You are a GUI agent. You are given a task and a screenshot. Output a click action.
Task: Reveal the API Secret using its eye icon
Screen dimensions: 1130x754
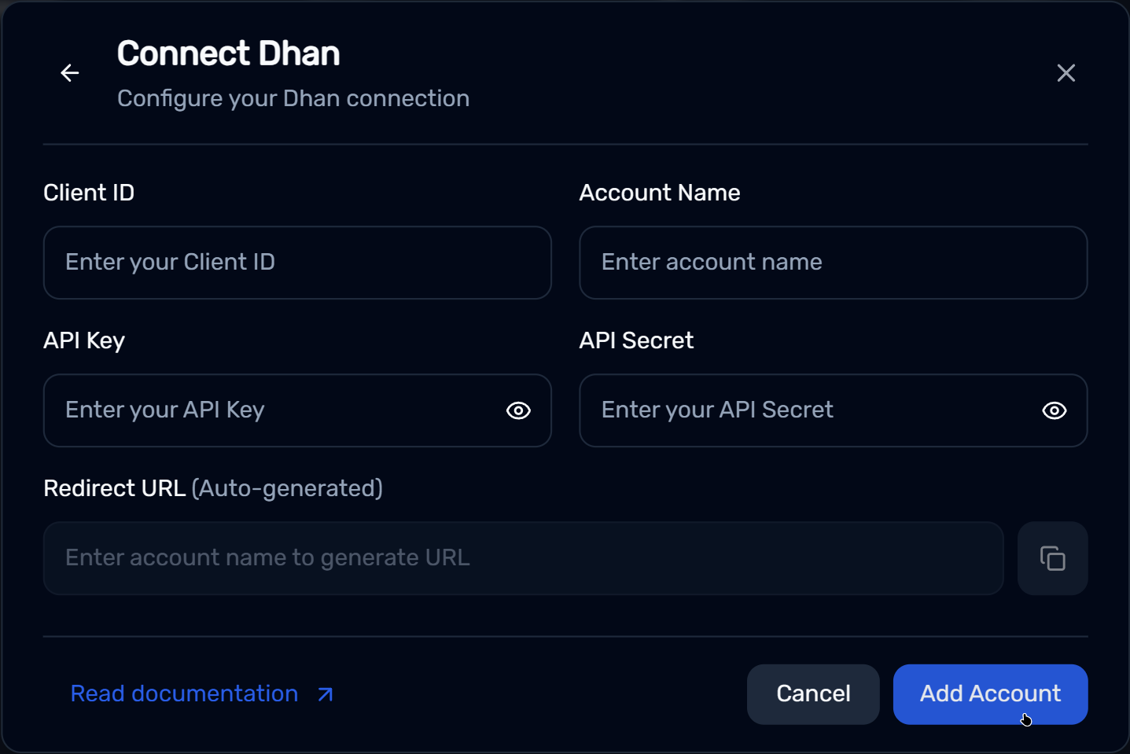click(1054, 410)
